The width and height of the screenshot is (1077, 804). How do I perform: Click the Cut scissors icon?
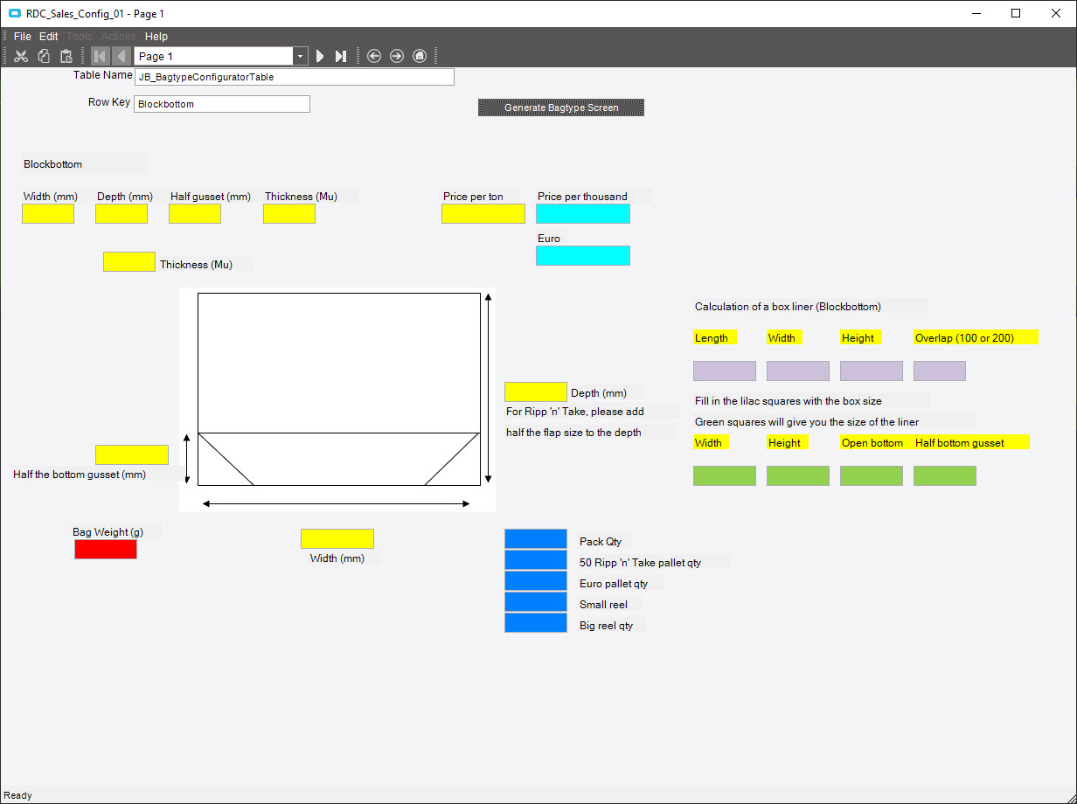coord(21,56)
